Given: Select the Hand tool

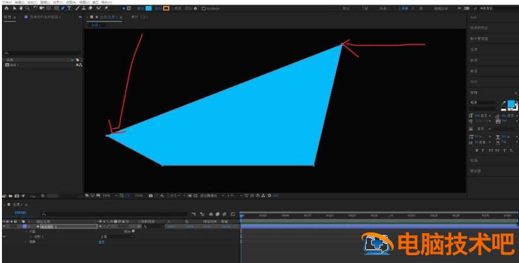Looking at the screenshot, I should point(21,8).
